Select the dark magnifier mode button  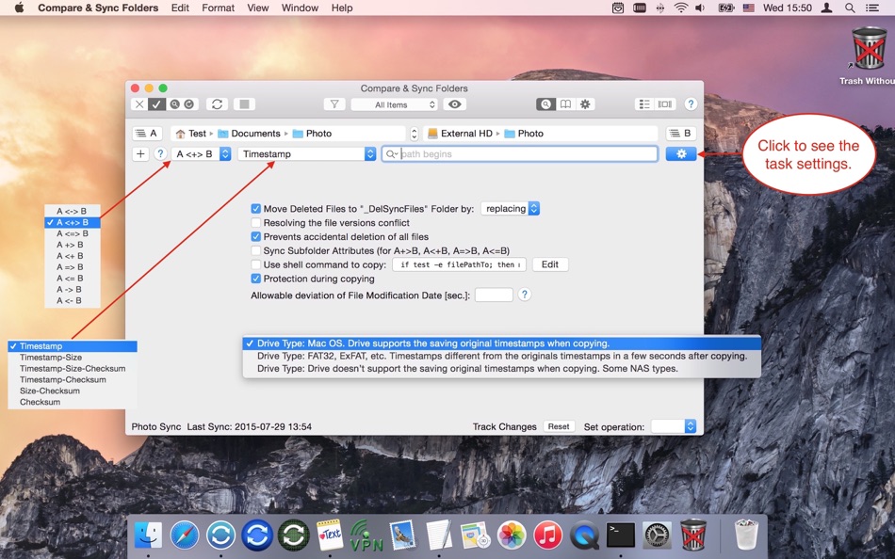(x=545, y=104)
